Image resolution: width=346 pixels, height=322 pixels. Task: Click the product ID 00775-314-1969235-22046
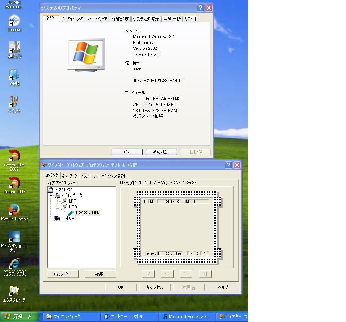[158, 81]
